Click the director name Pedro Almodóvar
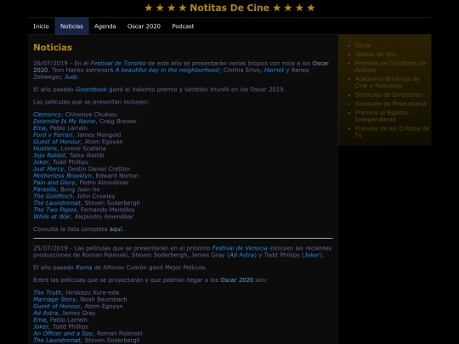459x344 pixels. (104, 183)
